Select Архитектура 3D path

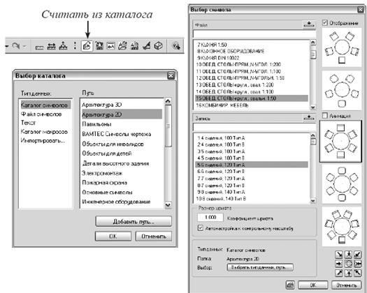(102, 105)
